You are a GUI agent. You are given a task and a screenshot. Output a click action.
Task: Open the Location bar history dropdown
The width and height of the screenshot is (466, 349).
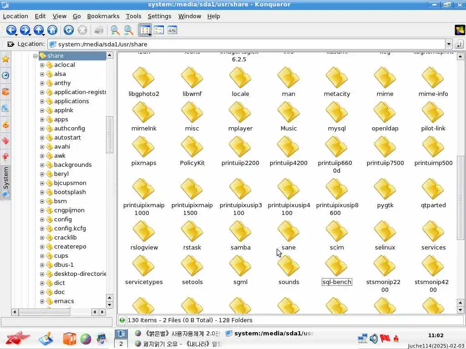(448, 44)
